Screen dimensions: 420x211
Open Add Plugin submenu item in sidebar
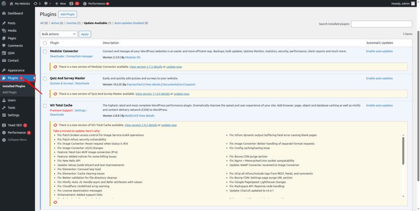(10, 92)
